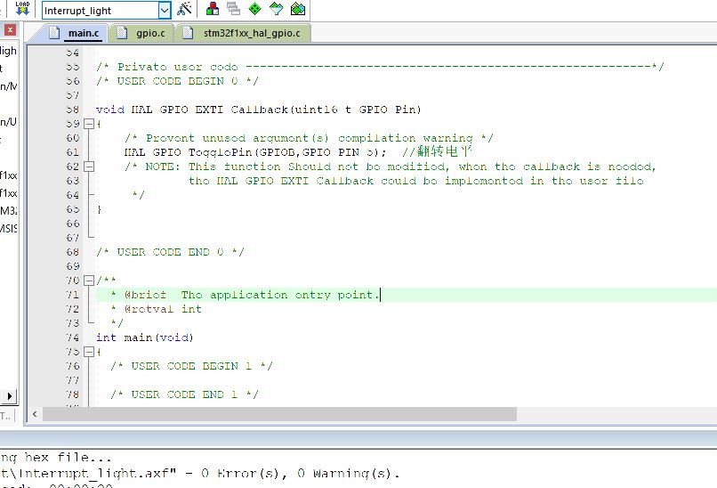Click the gpio.c file icon on tab
717x488 pixels.
click(x=122, y=32)
